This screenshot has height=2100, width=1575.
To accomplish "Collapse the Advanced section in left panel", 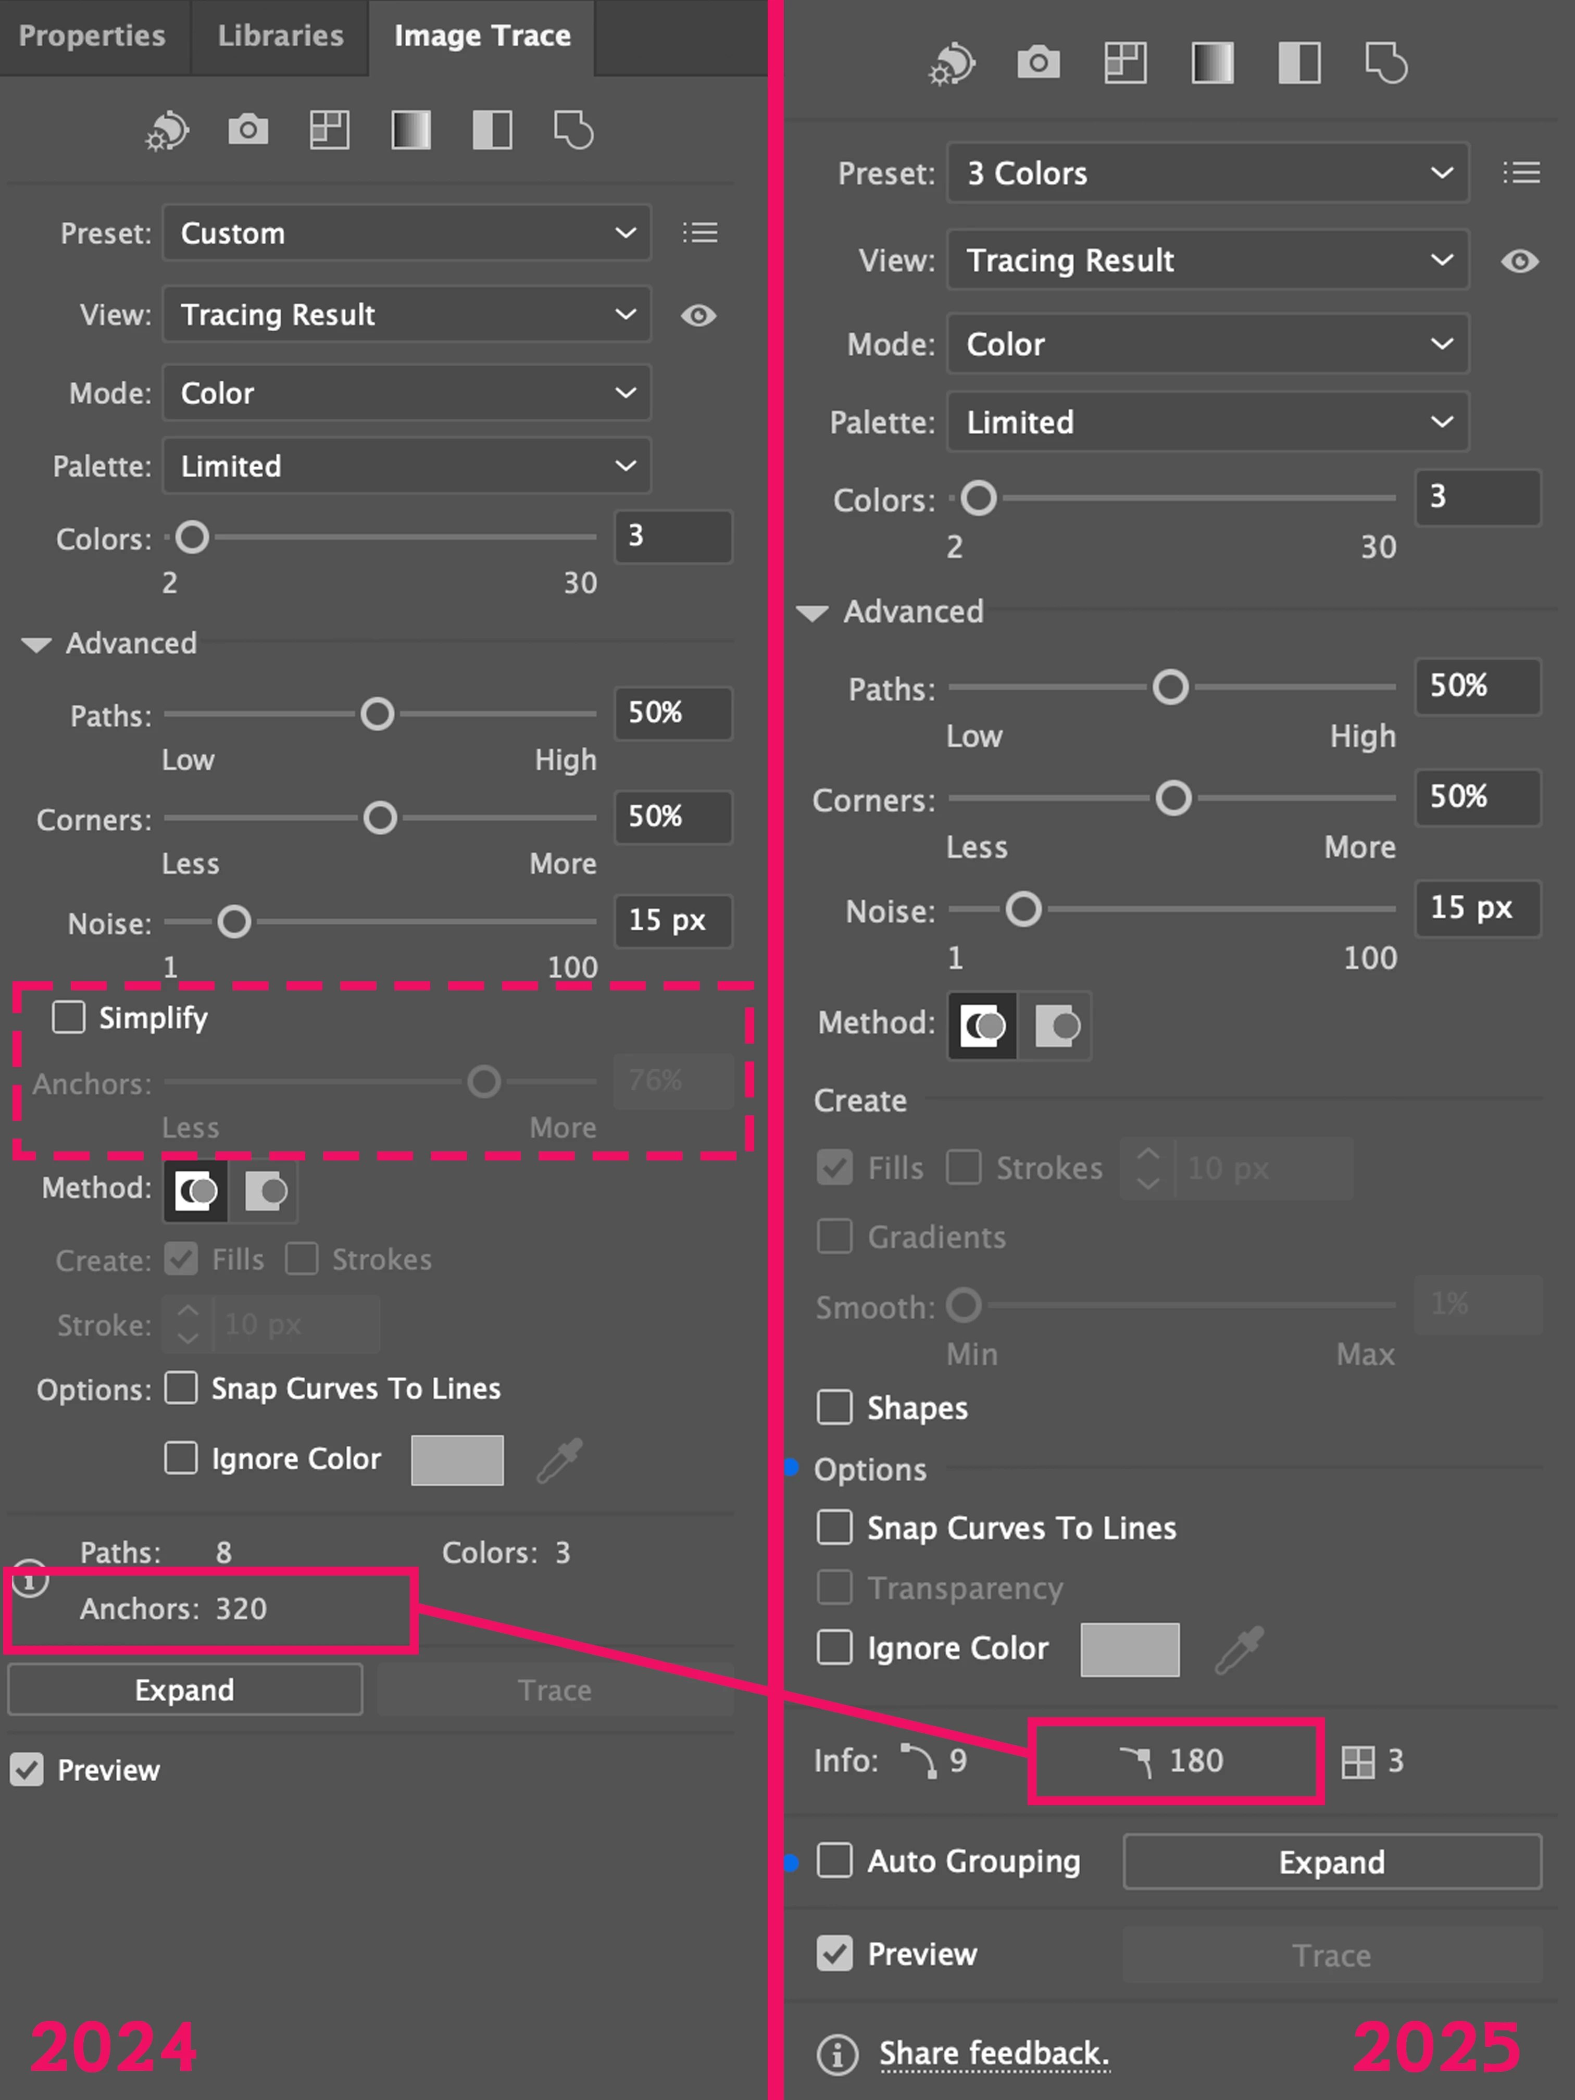I will tap(36, 645).
